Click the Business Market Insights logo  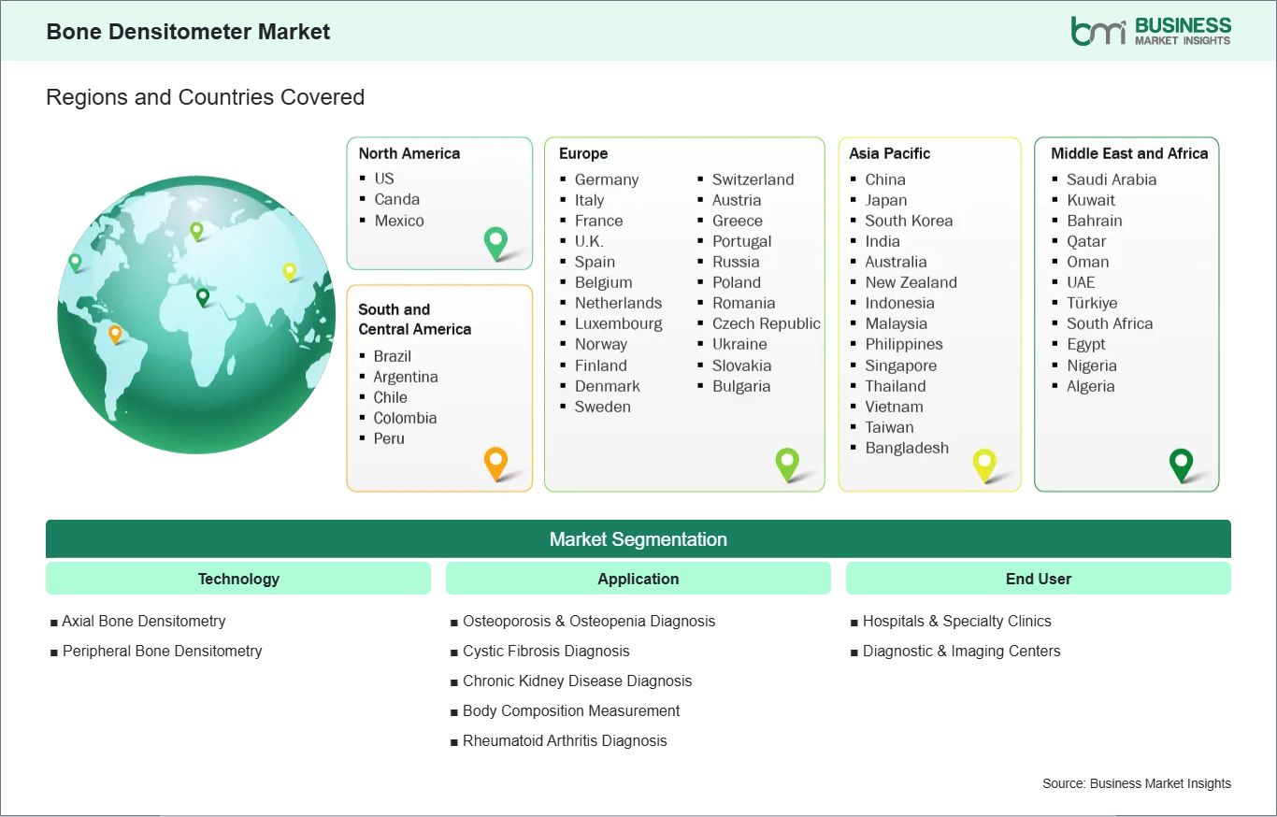coord(1151,31)
